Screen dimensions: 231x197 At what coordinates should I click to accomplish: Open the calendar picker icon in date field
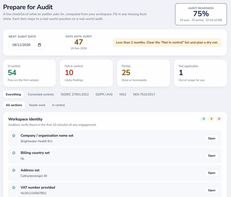pyautogui.click(x=39, y=45)
